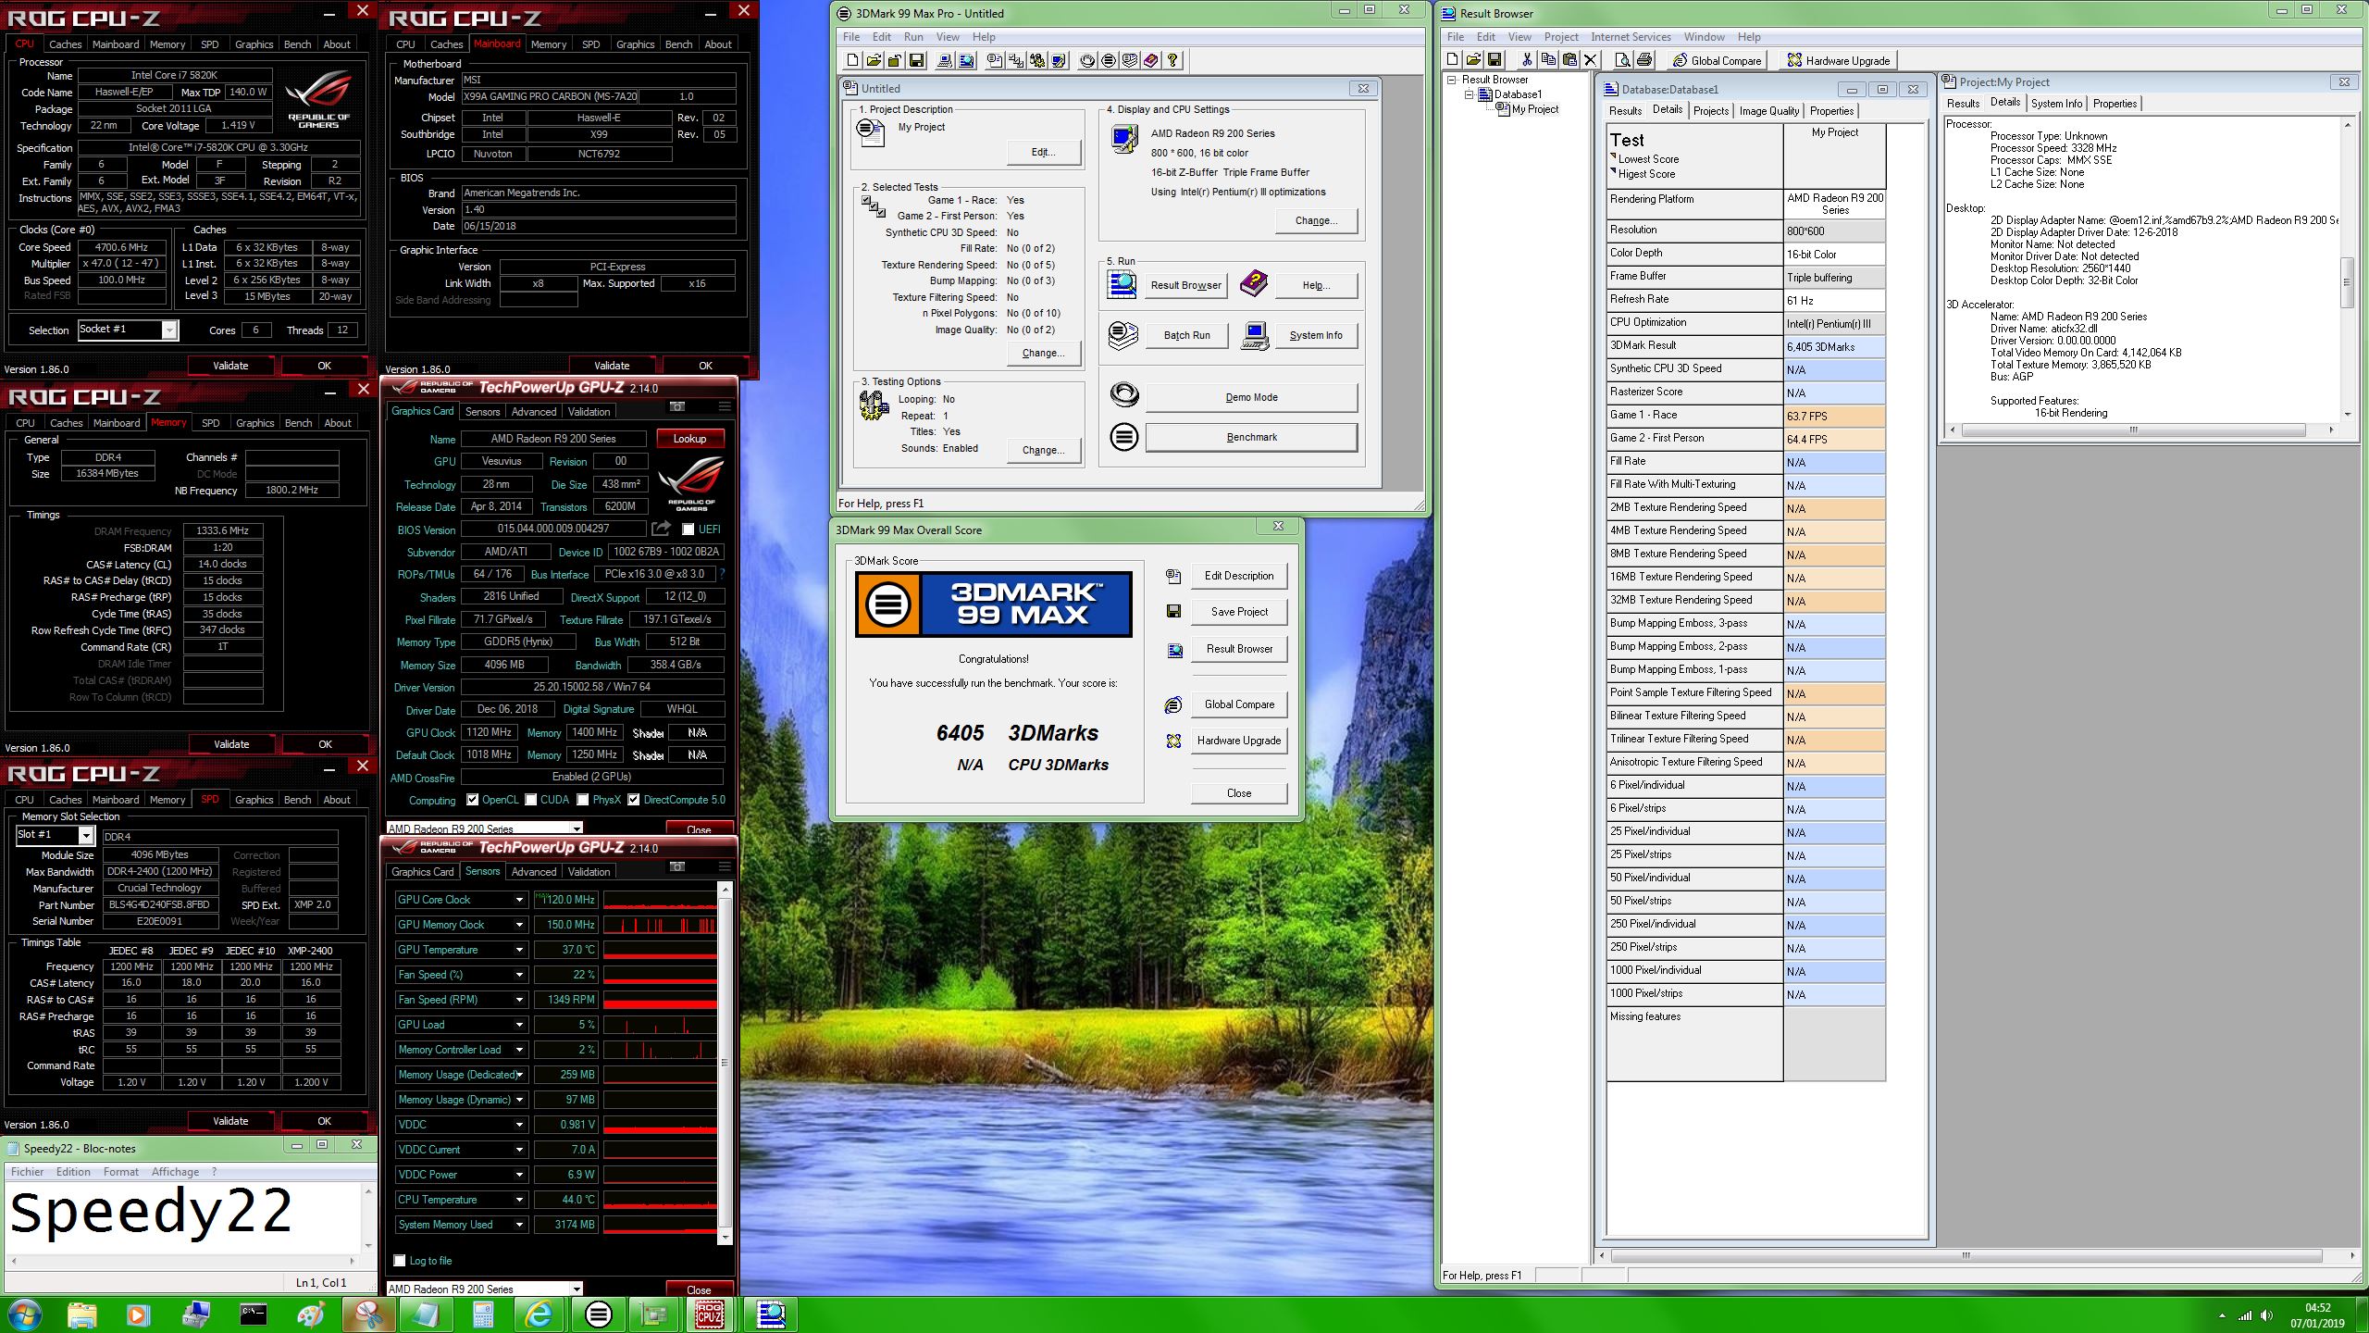Click Copy icon in Result Browser toolbar

point(1548,60)
